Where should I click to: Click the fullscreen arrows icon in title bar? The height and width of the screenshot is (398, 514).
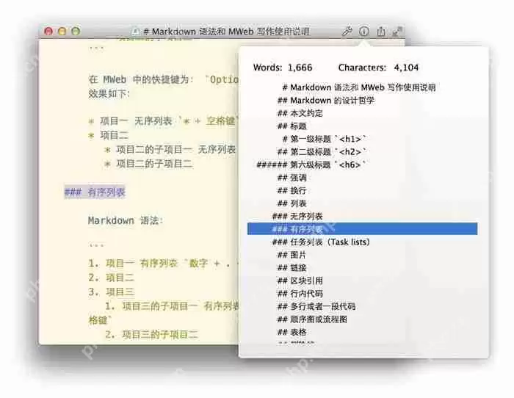click(x=397, y=32)
